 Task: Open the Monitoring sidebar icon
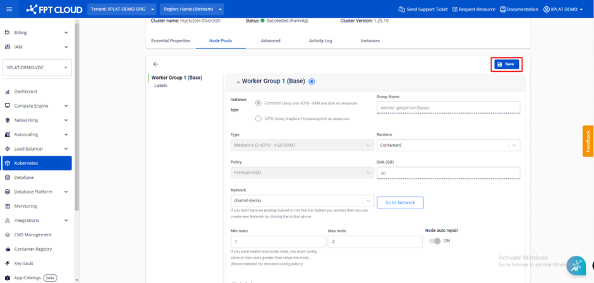[x=8, y=206]
